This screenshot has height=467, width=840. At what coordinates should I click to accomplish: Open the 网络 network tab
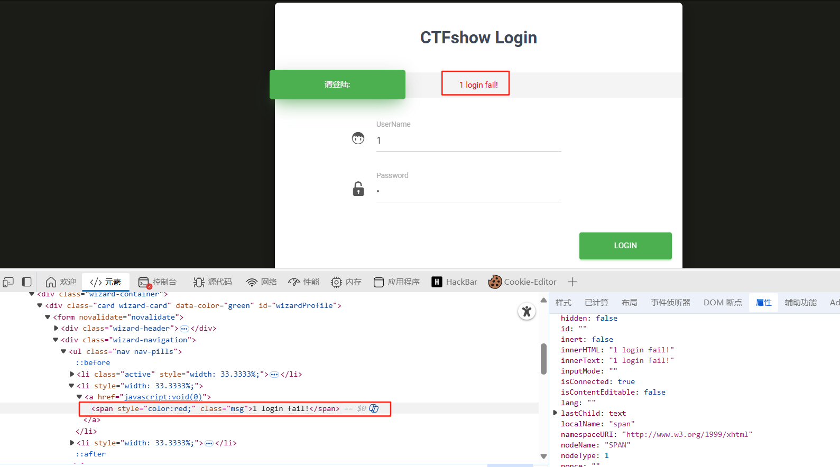(x=262, y=282)
